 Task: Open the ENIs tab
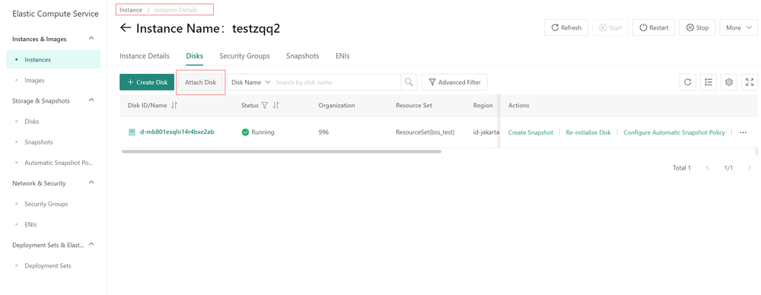[x=342, y=56]
